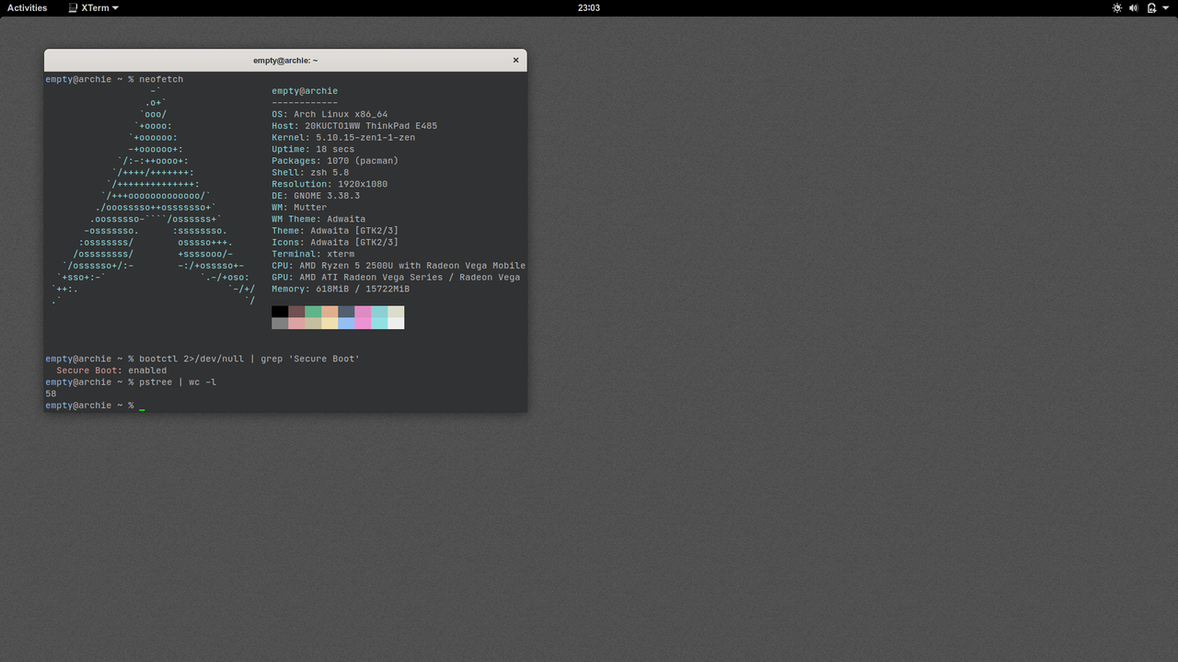Click the 'Secure Boot: enabled' output

coord(111,371)
